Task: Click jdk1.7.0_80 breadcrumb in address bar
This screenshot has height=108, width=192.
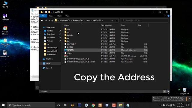Action: (x=97, y=20)
